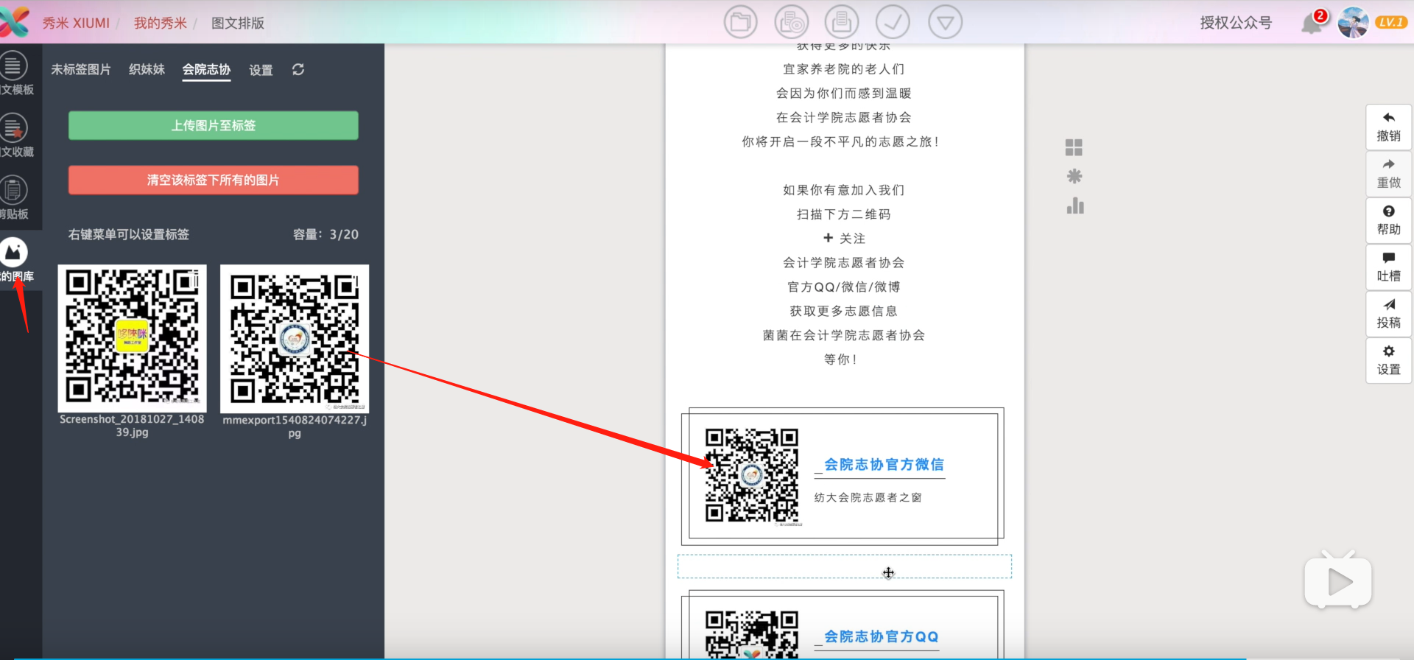The image size is (1414, 660).
Task: Click the 秀米 XIUMI breadcrumb link
Action: click(x=76, y=23)
